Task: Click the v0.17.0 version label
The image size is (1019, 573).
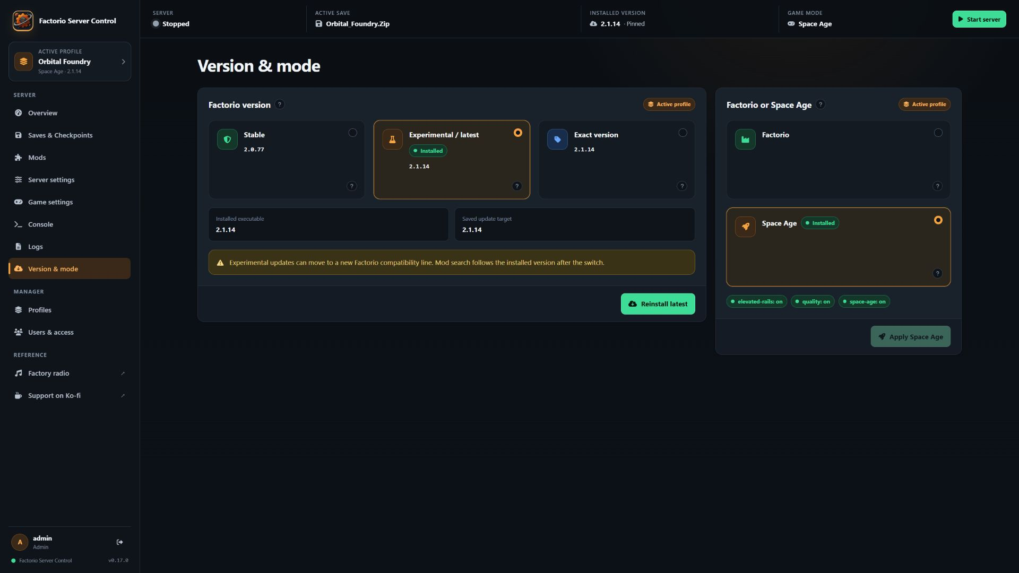Action: point(118,561)
